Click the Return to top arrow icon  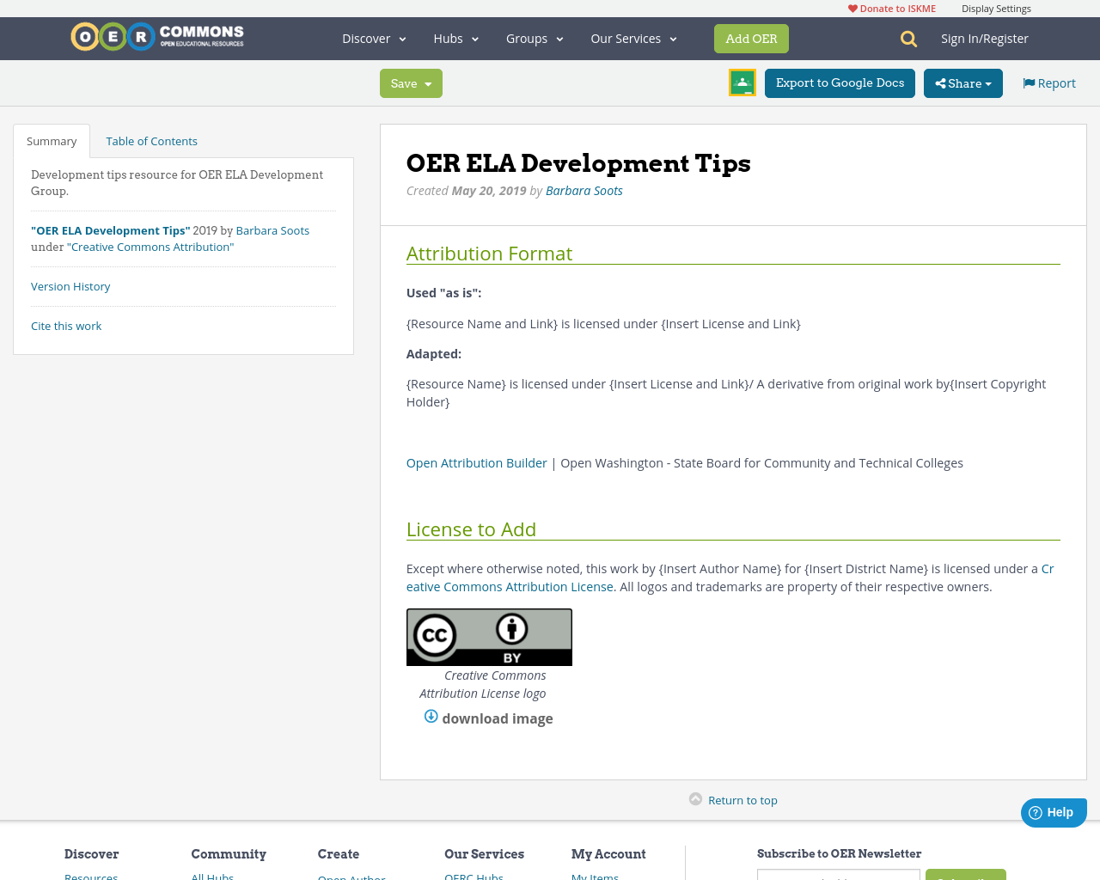(x=696, y=799)
